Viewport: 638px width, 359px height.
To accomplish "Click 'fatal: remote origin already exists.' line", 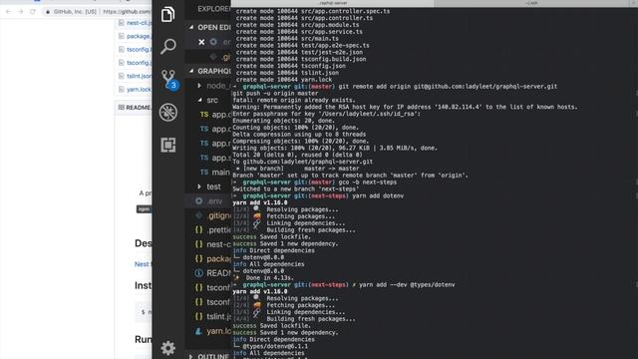I will 294,100.
